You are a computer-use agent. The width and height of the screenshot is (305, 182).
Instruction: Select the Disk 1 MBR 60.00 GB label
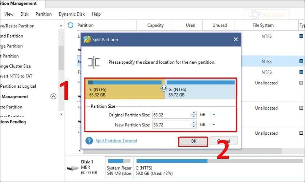89,167
